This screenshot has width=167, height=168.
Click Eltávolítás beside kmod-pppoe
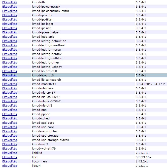(x=10, y=114)
